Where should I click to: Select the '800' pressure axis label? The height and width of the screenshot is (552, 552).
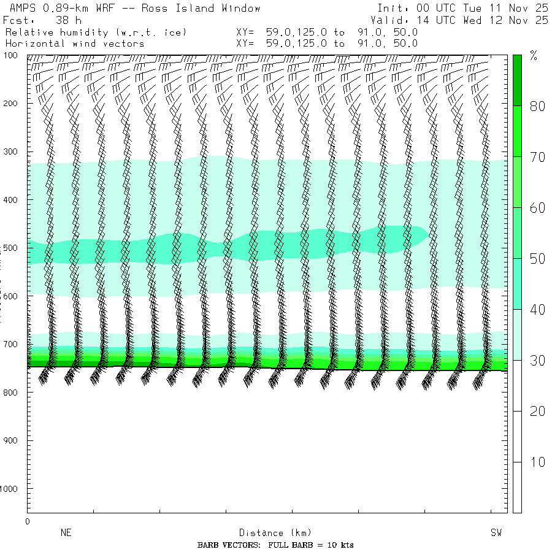pos(10,393)
